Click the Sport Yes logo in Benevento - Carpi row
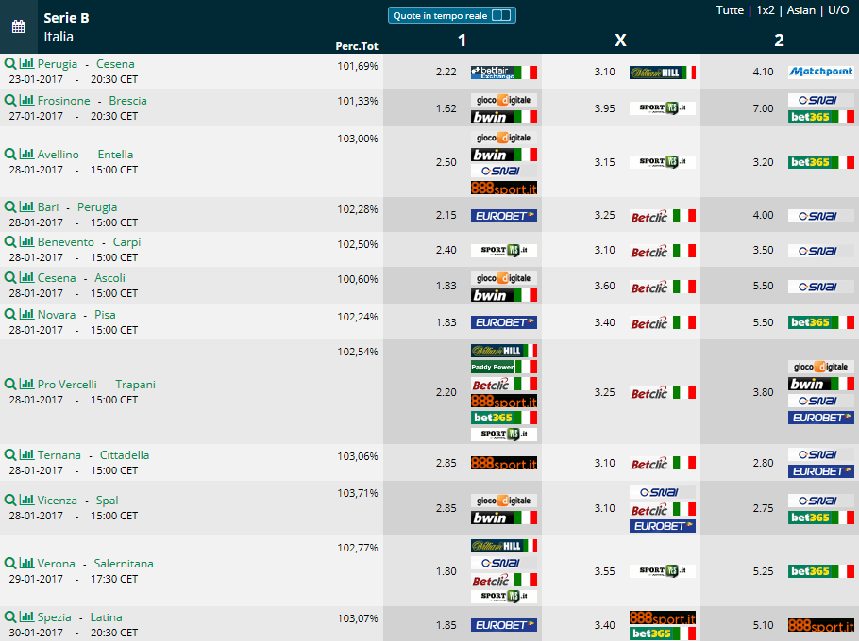 pyautogui.click(x=503, y=251)
